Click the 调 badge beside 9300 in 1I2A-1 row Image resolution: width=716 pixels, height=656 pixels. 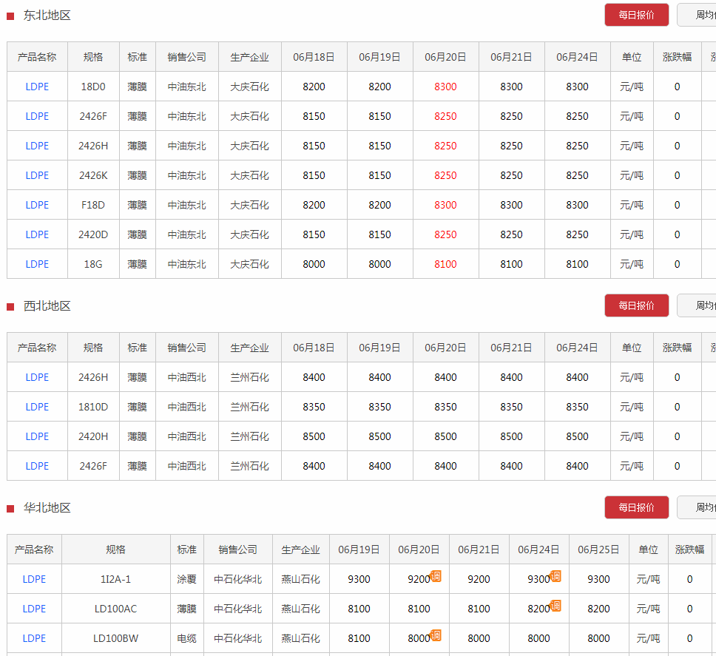(555, 576)
